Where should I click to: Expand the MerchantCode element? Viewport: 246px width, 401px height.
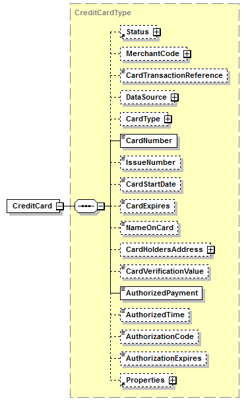[x=187, y=54]
